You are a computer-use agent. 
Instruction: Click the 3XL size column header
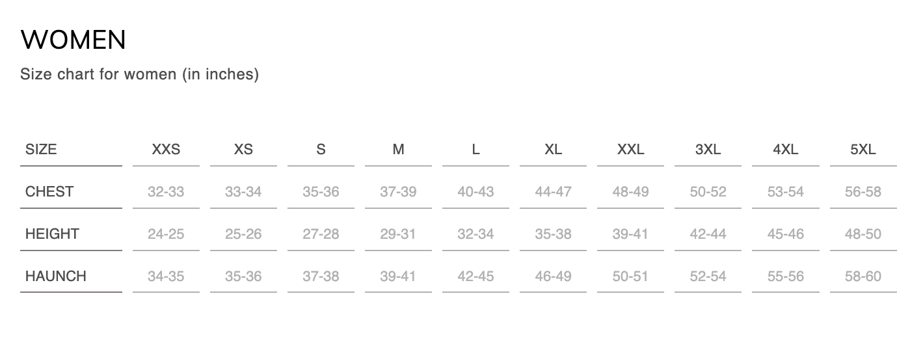[x=708, y=150]
